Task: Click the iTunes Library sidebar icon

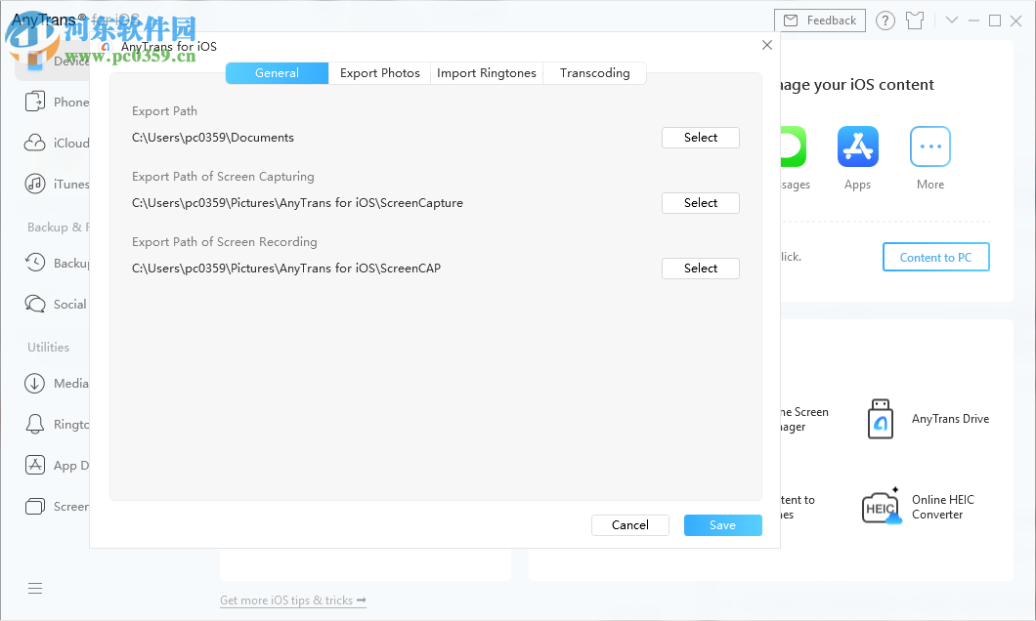Action: click(x=35, y=184)
